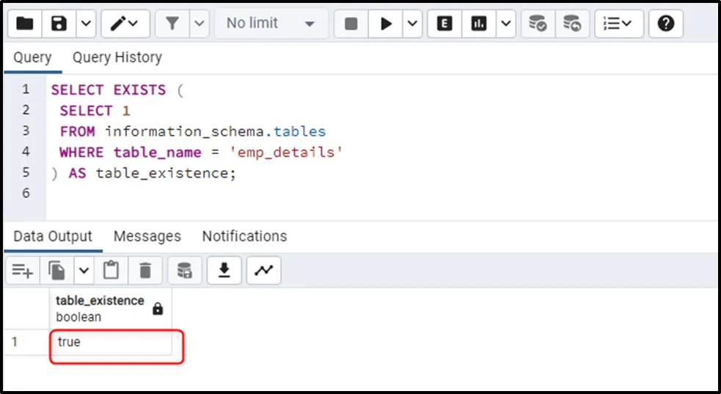Expand the dropdown arrow beside the Save icon
Screen dimensions: 721x394
point(86,24)
